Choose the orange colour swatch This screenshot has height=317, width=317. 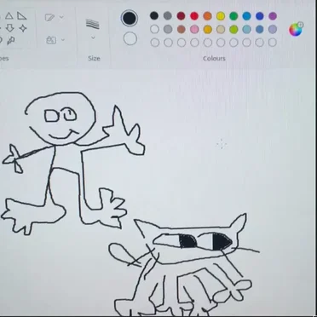click(208, 16)
